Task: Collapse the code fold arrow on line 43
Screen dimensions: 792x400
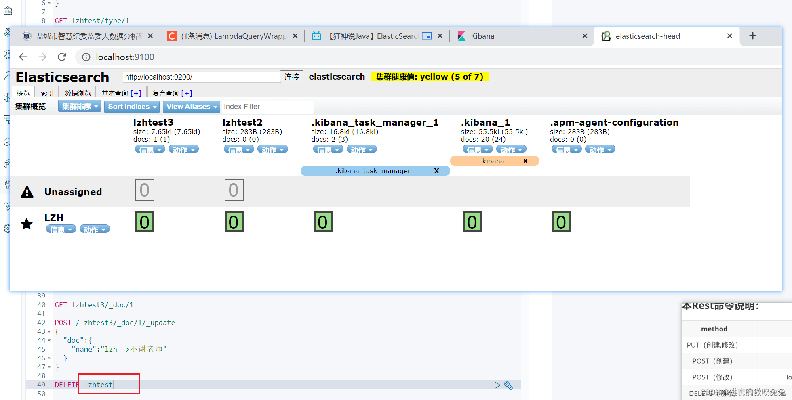Action: coord(49,331)
